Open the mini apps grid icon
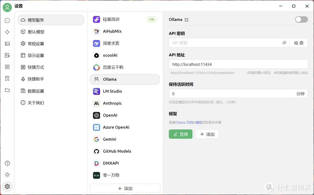Screen dimensions: 314x195 point(7,67)
